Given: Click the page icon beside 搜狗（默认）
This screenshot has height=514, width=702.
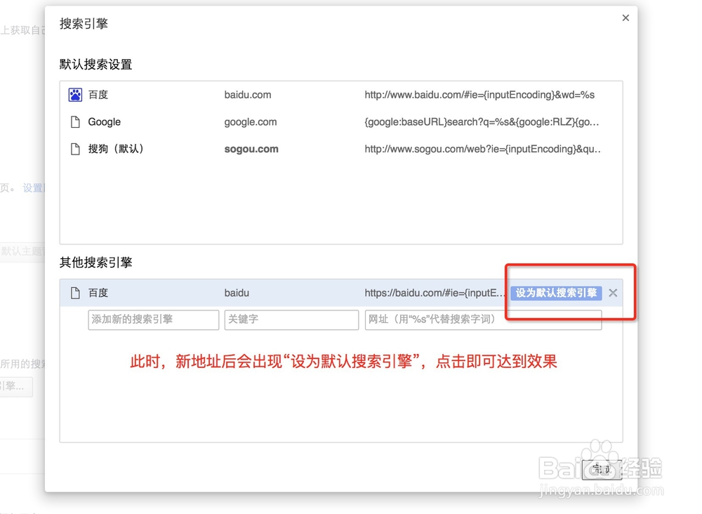Looking at the screenshot, I should [75, 149].
